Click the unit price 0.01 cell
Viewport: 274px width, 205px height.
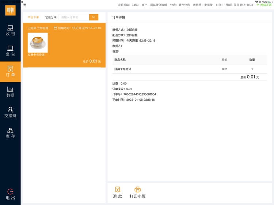tap(225, 69)
